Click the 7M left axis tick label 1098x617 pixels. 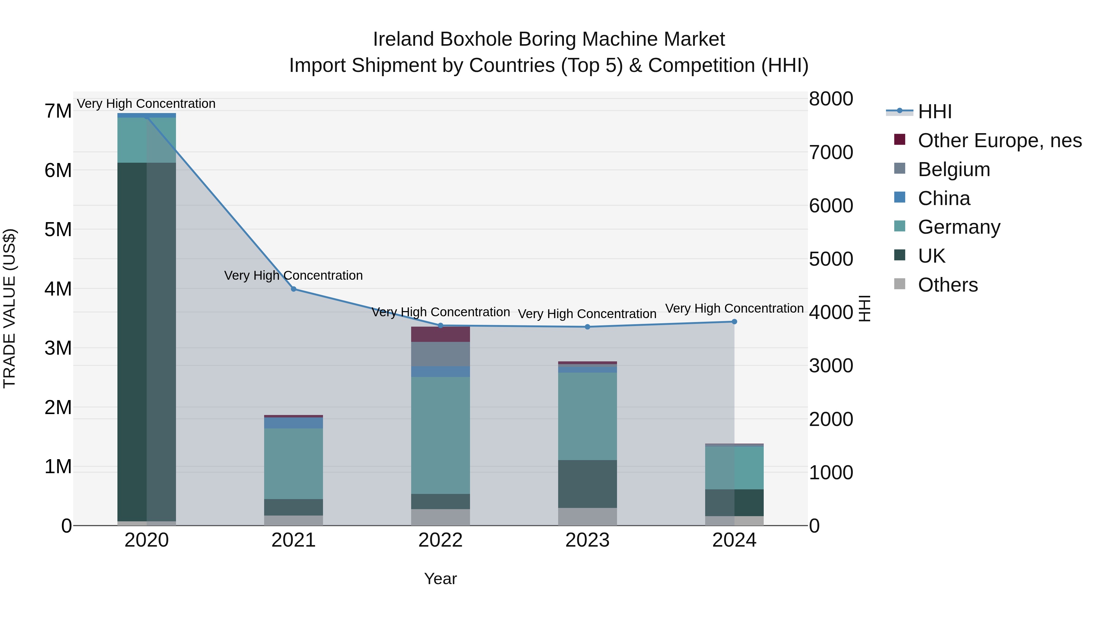58,111
